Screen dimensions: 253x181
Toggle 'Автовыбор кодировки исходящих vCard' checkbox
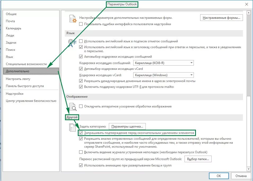click(81, 69)
